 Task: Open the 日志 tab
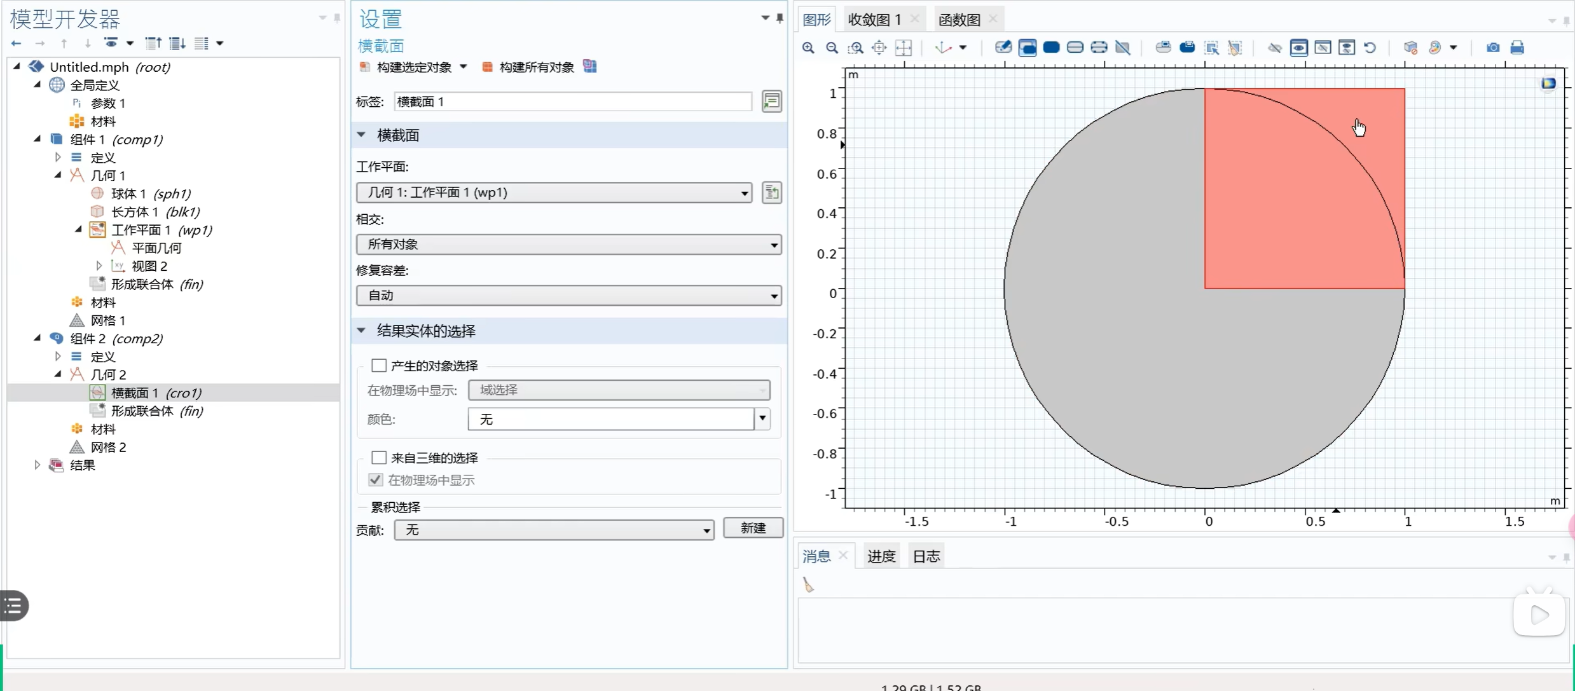(926, 556)
